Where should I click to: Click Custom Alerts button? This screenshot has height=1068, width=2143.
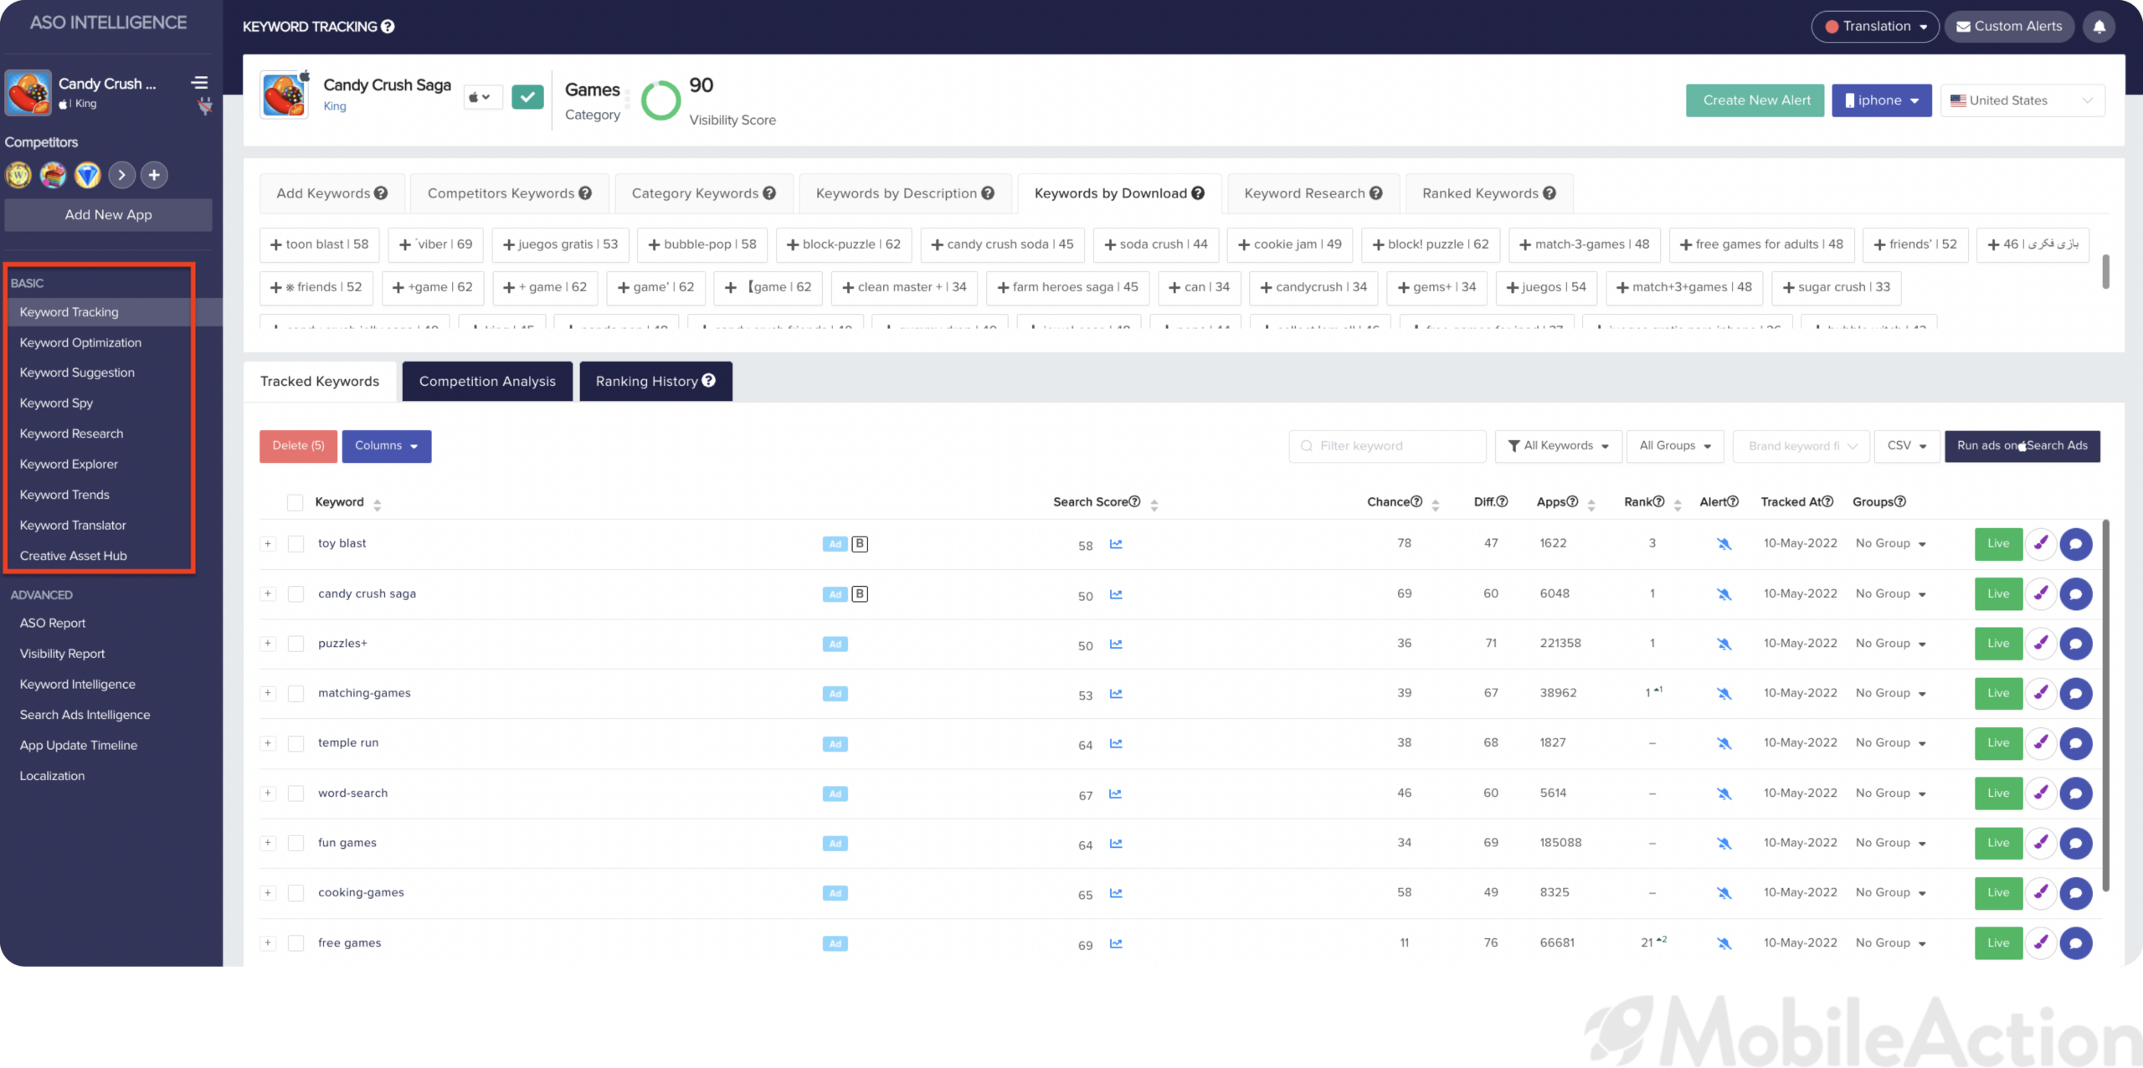[x=2008, y=27]
